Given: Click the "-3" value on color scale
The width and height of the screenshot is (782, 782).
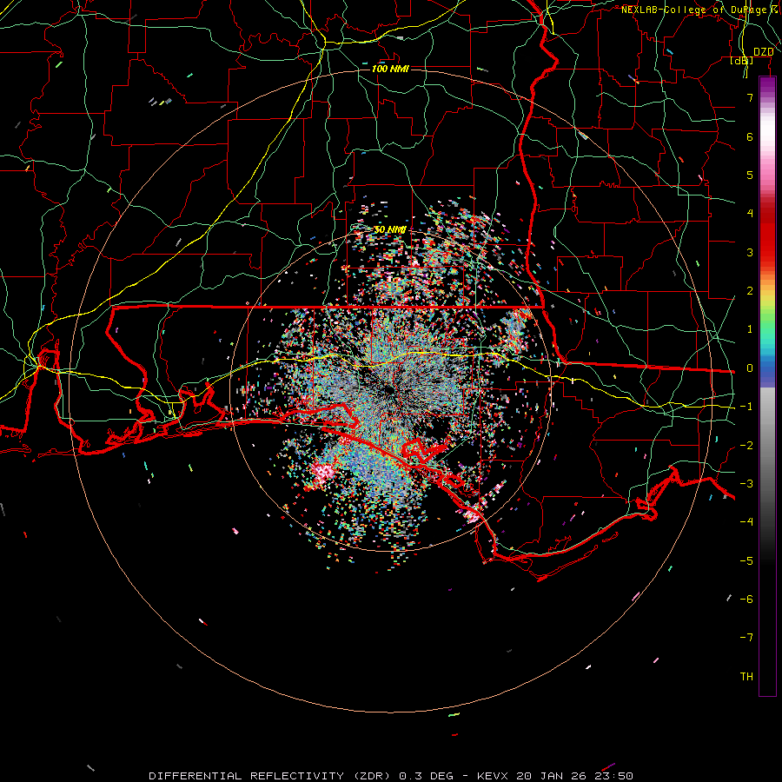Looking at the screenshot, I should coord(746,484).
